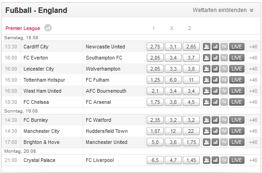Open statistics chart icon for Manchester City match
Screen dimensions: 262x173
(x=215, y=131)
